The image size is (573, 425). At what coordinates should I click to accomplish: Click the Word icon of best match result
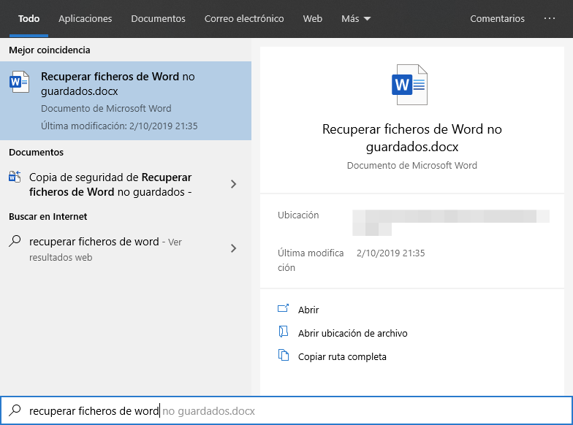tap(19, 82)
